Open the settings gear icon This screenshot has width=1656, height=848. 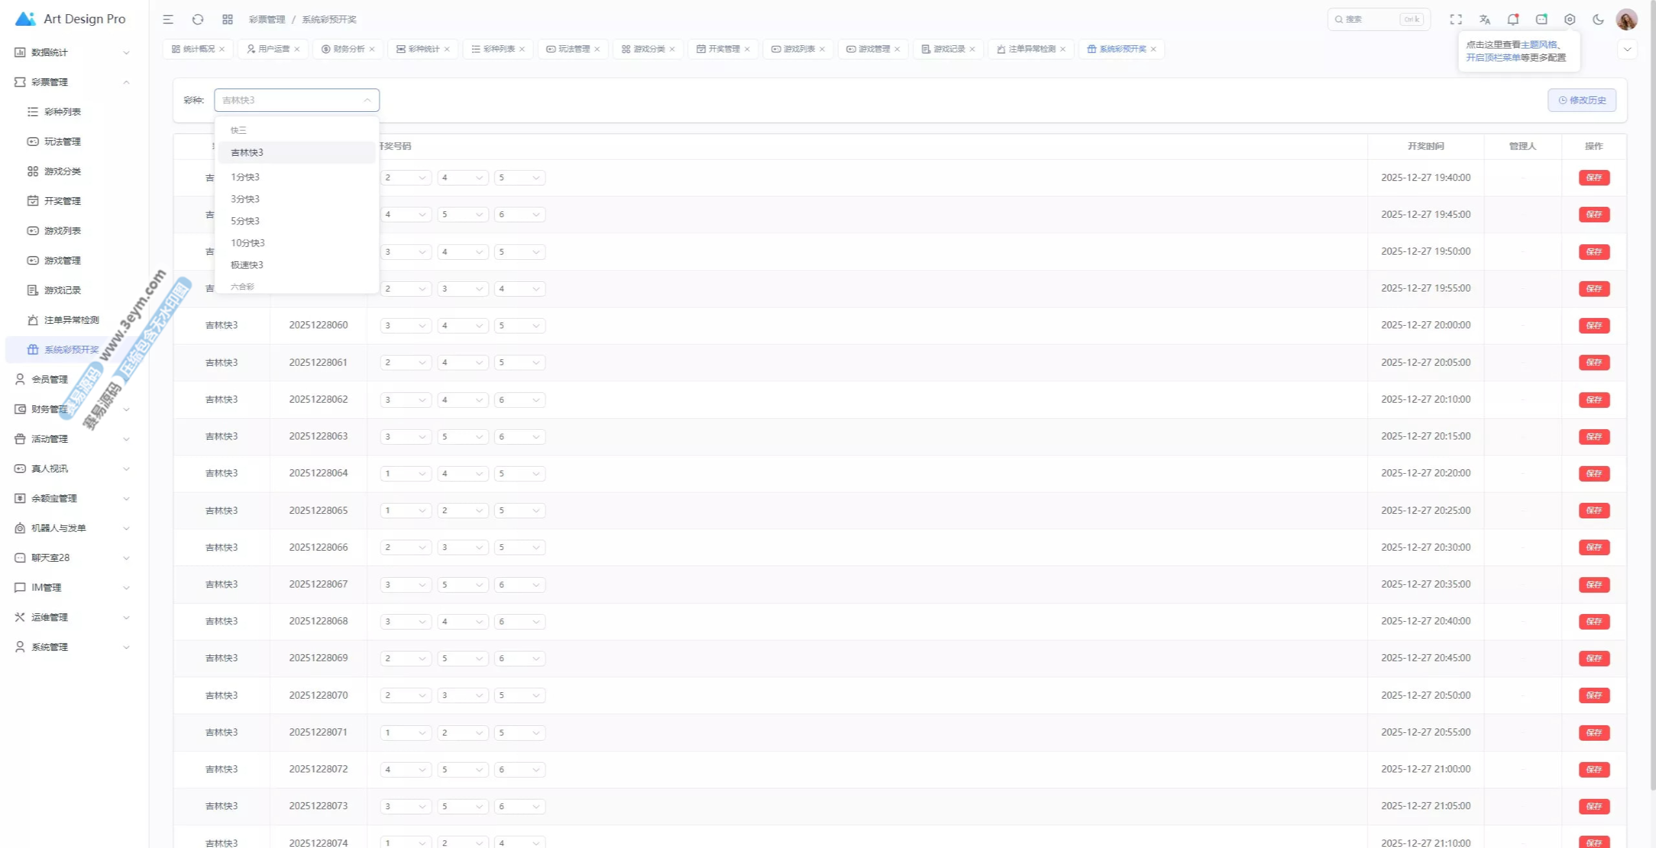pyautogui.click(x=1569, y=19)
